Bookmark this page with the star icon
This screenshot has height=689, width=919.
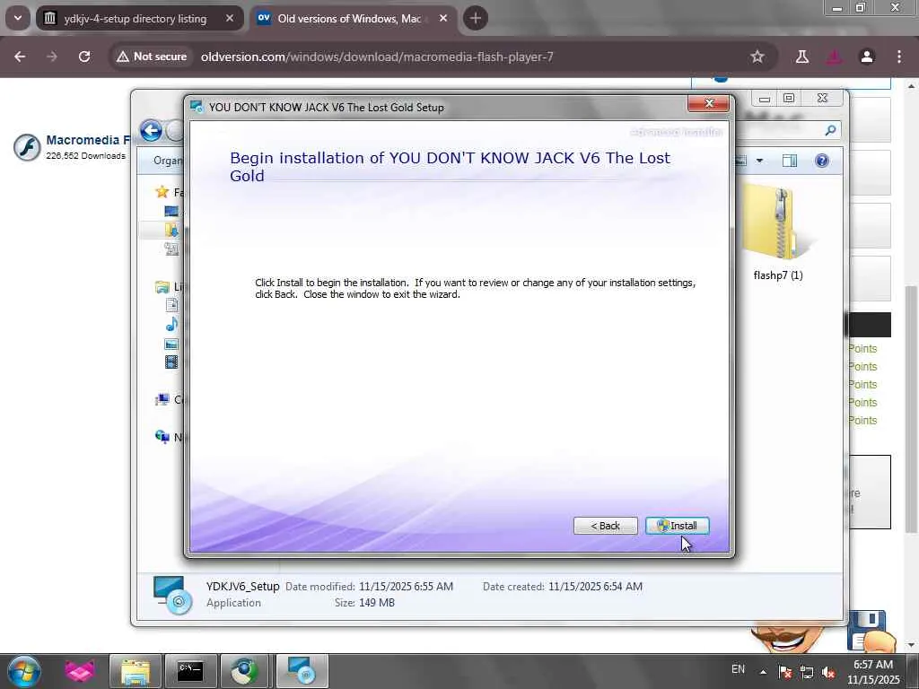tap(757, 57)
